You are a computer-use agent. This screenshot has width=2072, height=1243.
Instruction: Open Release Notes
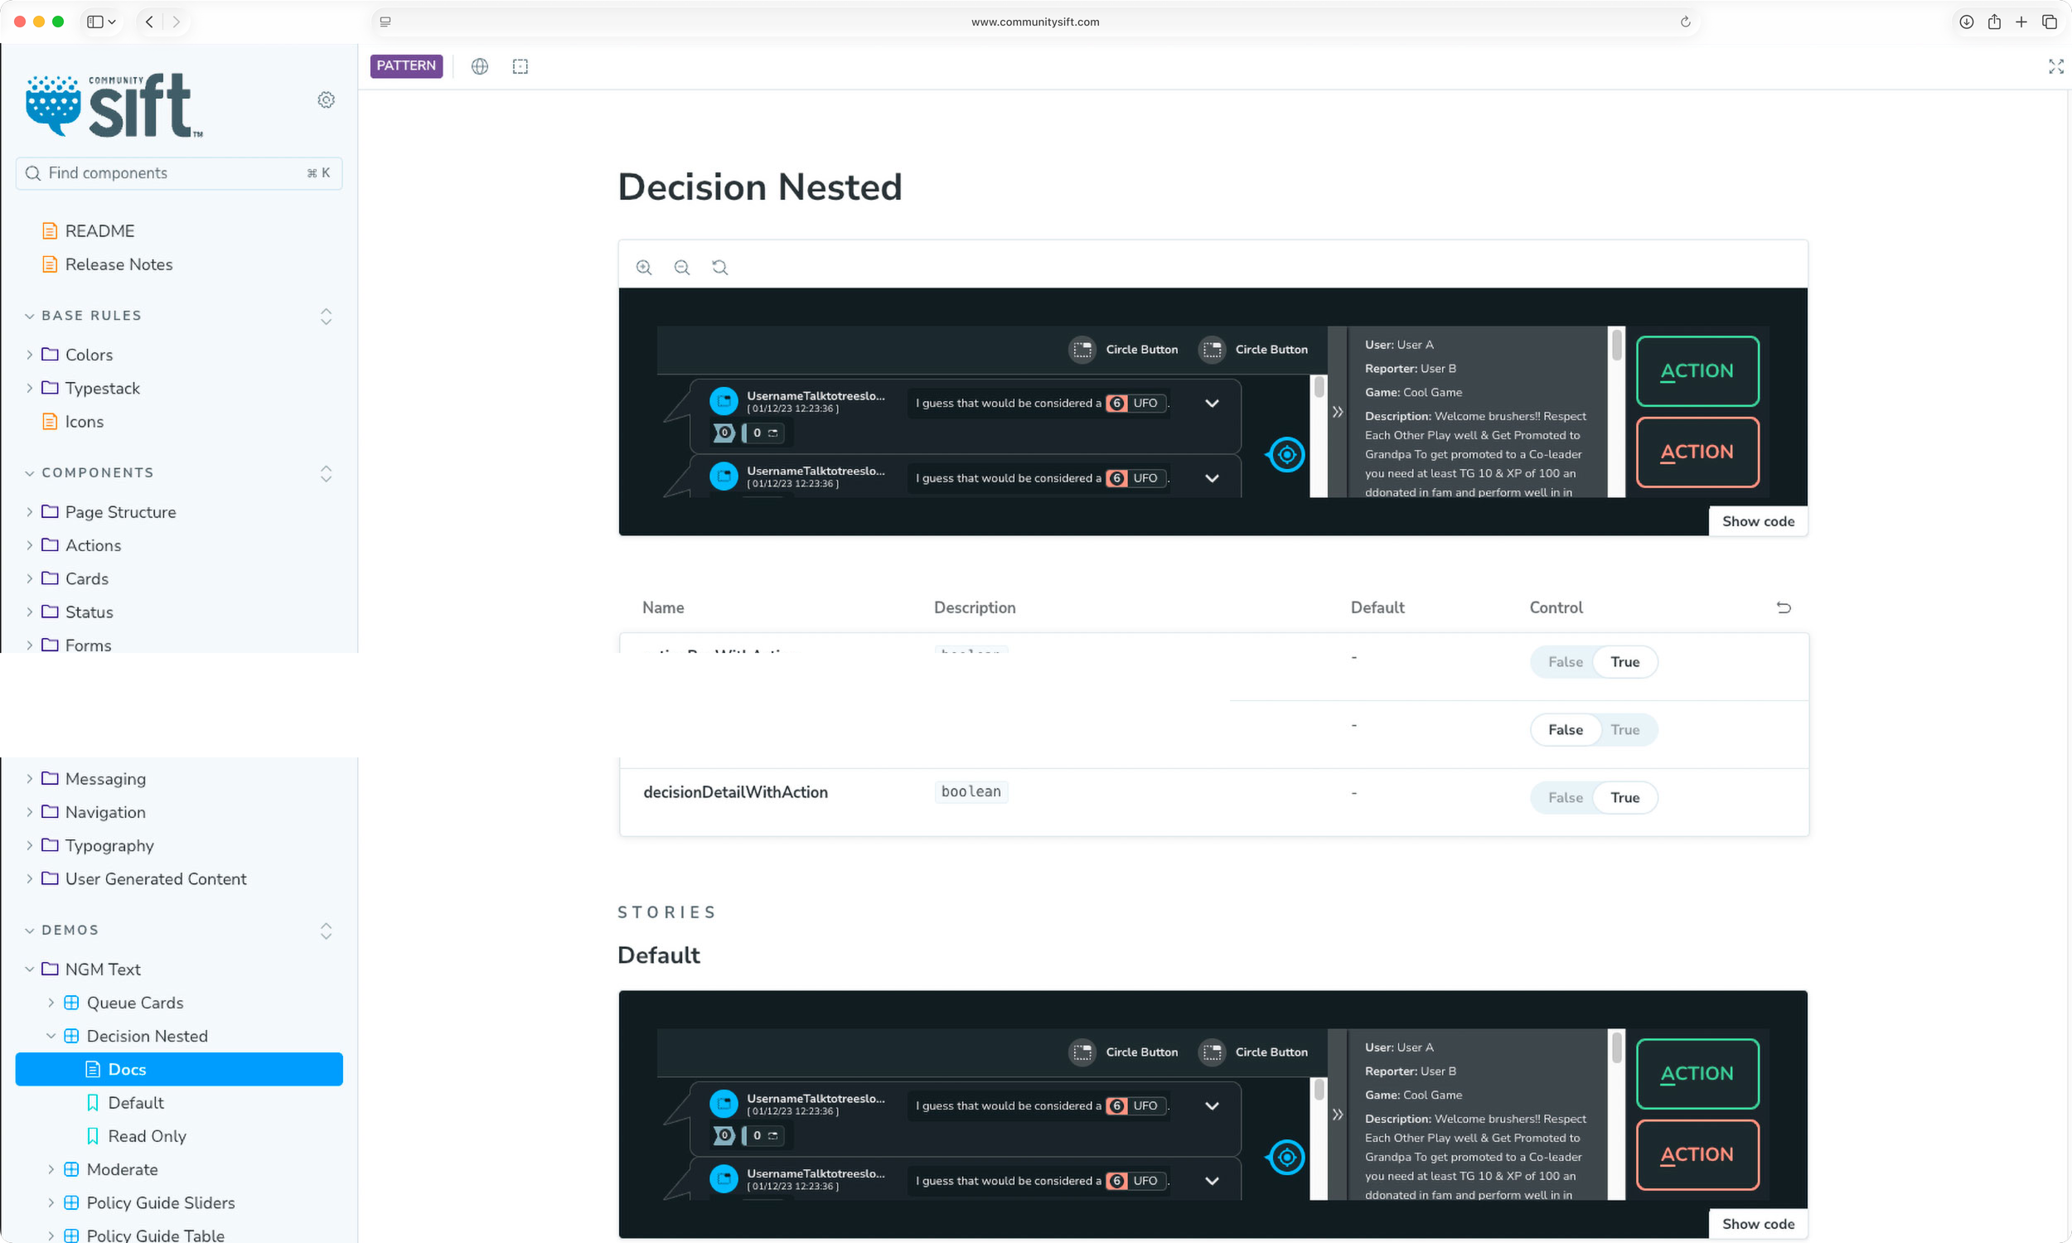118,264
